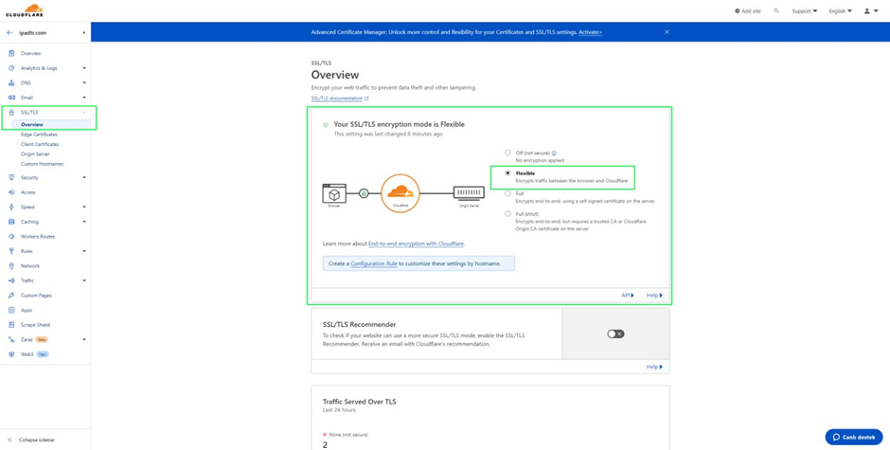Click the Custom Pages wrench icon
The height and width of the screenshot is (450, 890).
[11, 296]
